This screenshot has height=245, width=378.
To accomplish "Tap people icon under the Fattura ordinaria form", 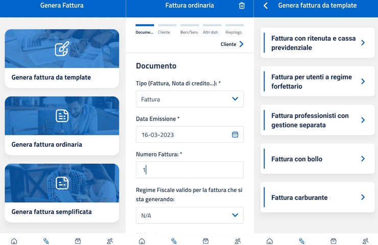I will pyautogui.click(x=238, y=241).
